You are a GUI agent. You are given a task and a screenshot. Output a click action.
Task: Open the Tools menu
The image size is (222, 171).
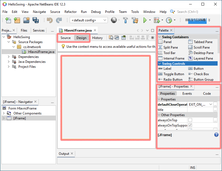coord(135,12)
